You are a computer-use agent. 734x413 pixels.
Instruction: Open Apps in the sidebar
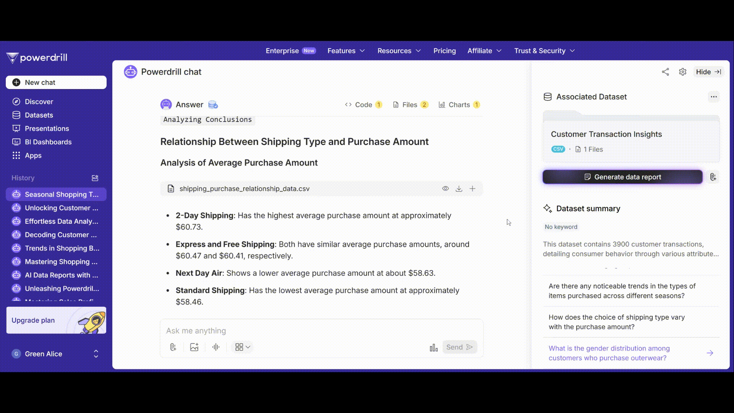tap(33, 155)
